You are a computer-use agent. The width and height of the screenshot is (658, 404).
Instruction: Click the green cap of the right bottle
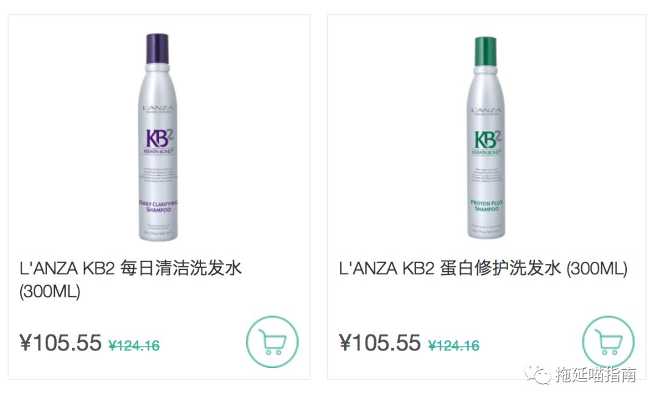(486, 51)
